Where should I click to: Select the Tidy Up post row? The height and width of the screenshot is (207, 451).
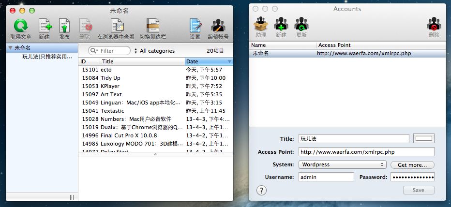click(x=156, y=78)
